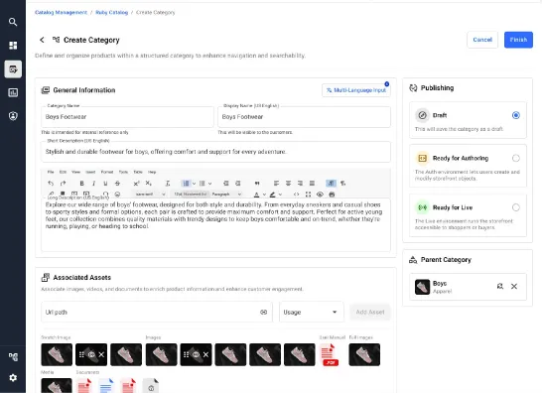Click the settings gear in sidebar

click(x=13, y=377)
